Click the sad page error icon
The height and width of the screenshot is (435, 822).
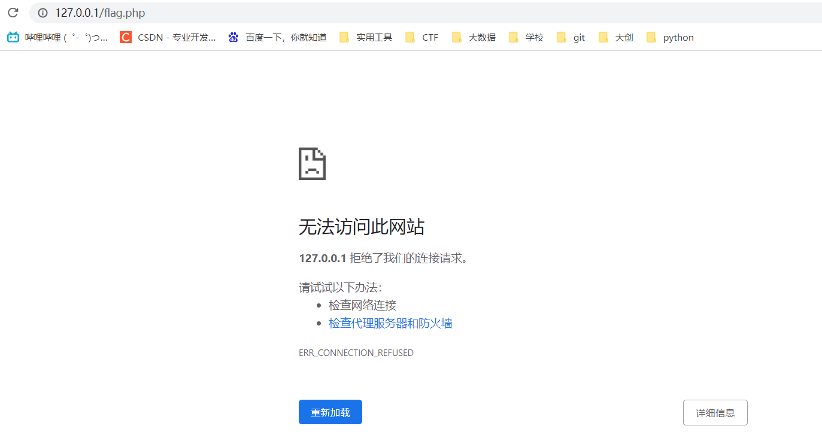312,163
